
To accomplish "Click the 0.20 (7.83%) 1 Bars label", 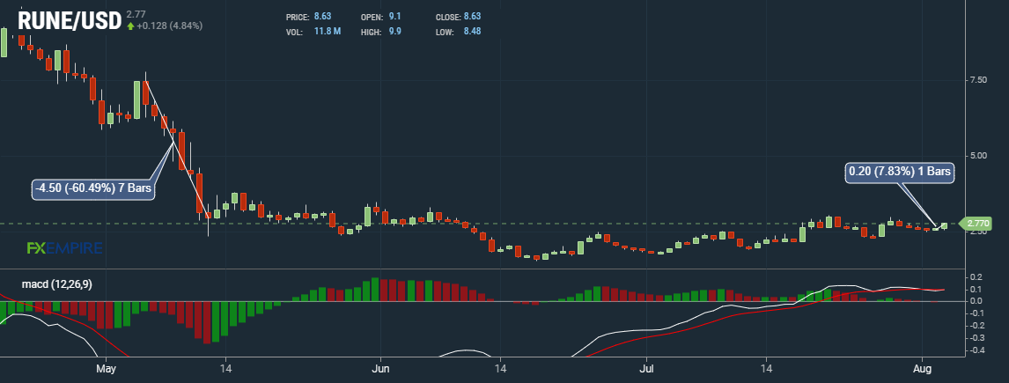I will pos(900,172).
